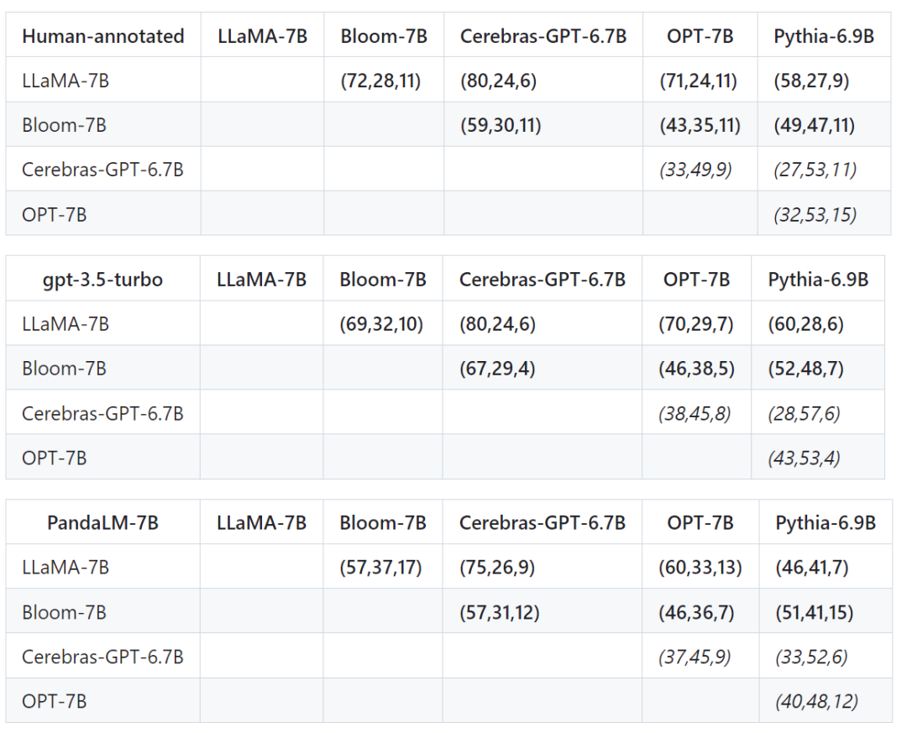This screenshot has width=907, height=733.
Task: Click the (75,26,9) cell
Action: [498, 568]
